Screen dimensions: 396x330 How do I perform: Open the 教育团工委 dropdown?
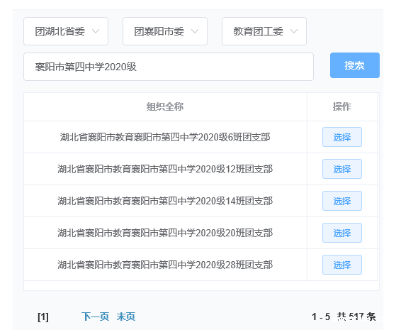pyautogui.click(x=264, y=31)
